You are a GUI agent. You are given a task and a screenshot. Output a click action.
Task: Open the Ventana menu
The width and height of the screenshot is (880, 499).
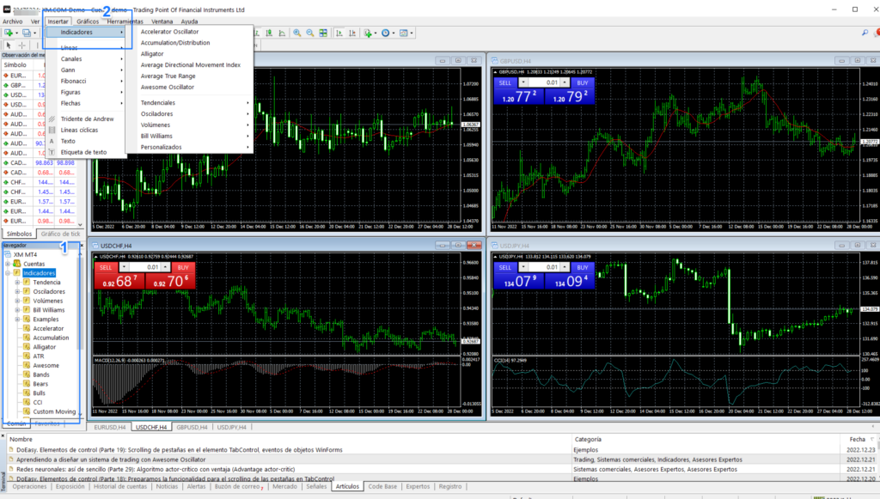(x=162, y=21)
